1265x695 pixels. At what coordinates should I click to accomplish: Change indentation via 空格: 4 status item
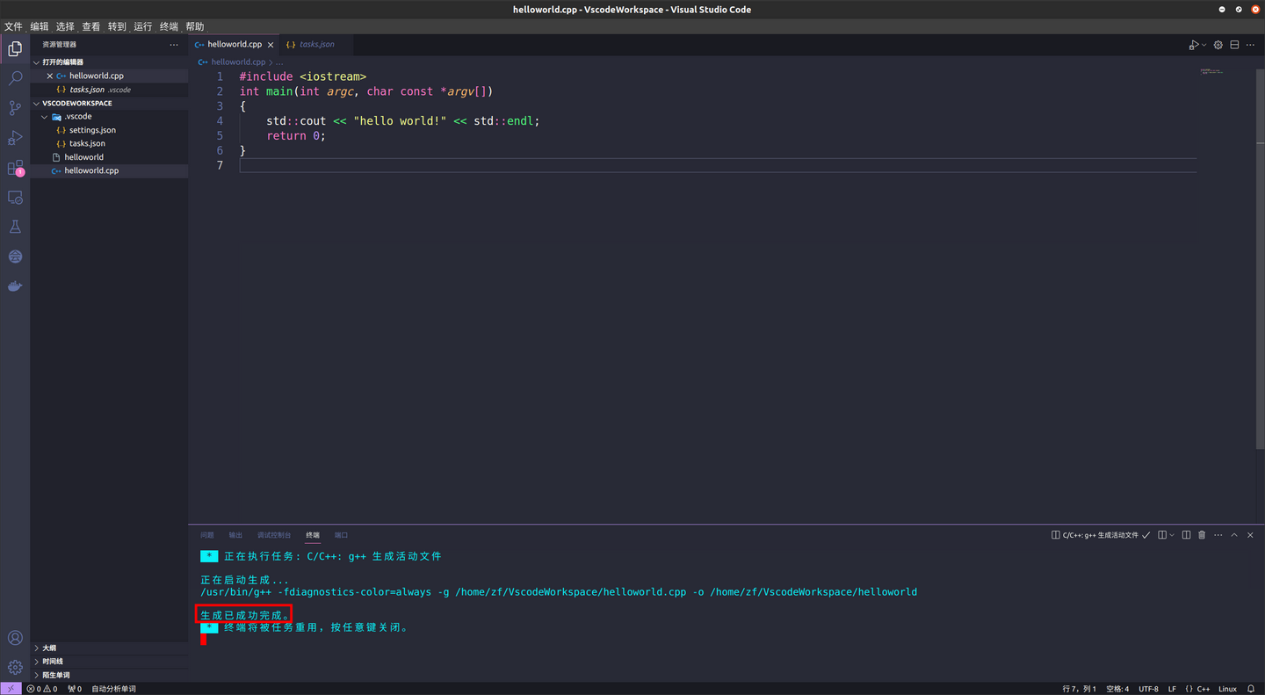(1116, 689)
